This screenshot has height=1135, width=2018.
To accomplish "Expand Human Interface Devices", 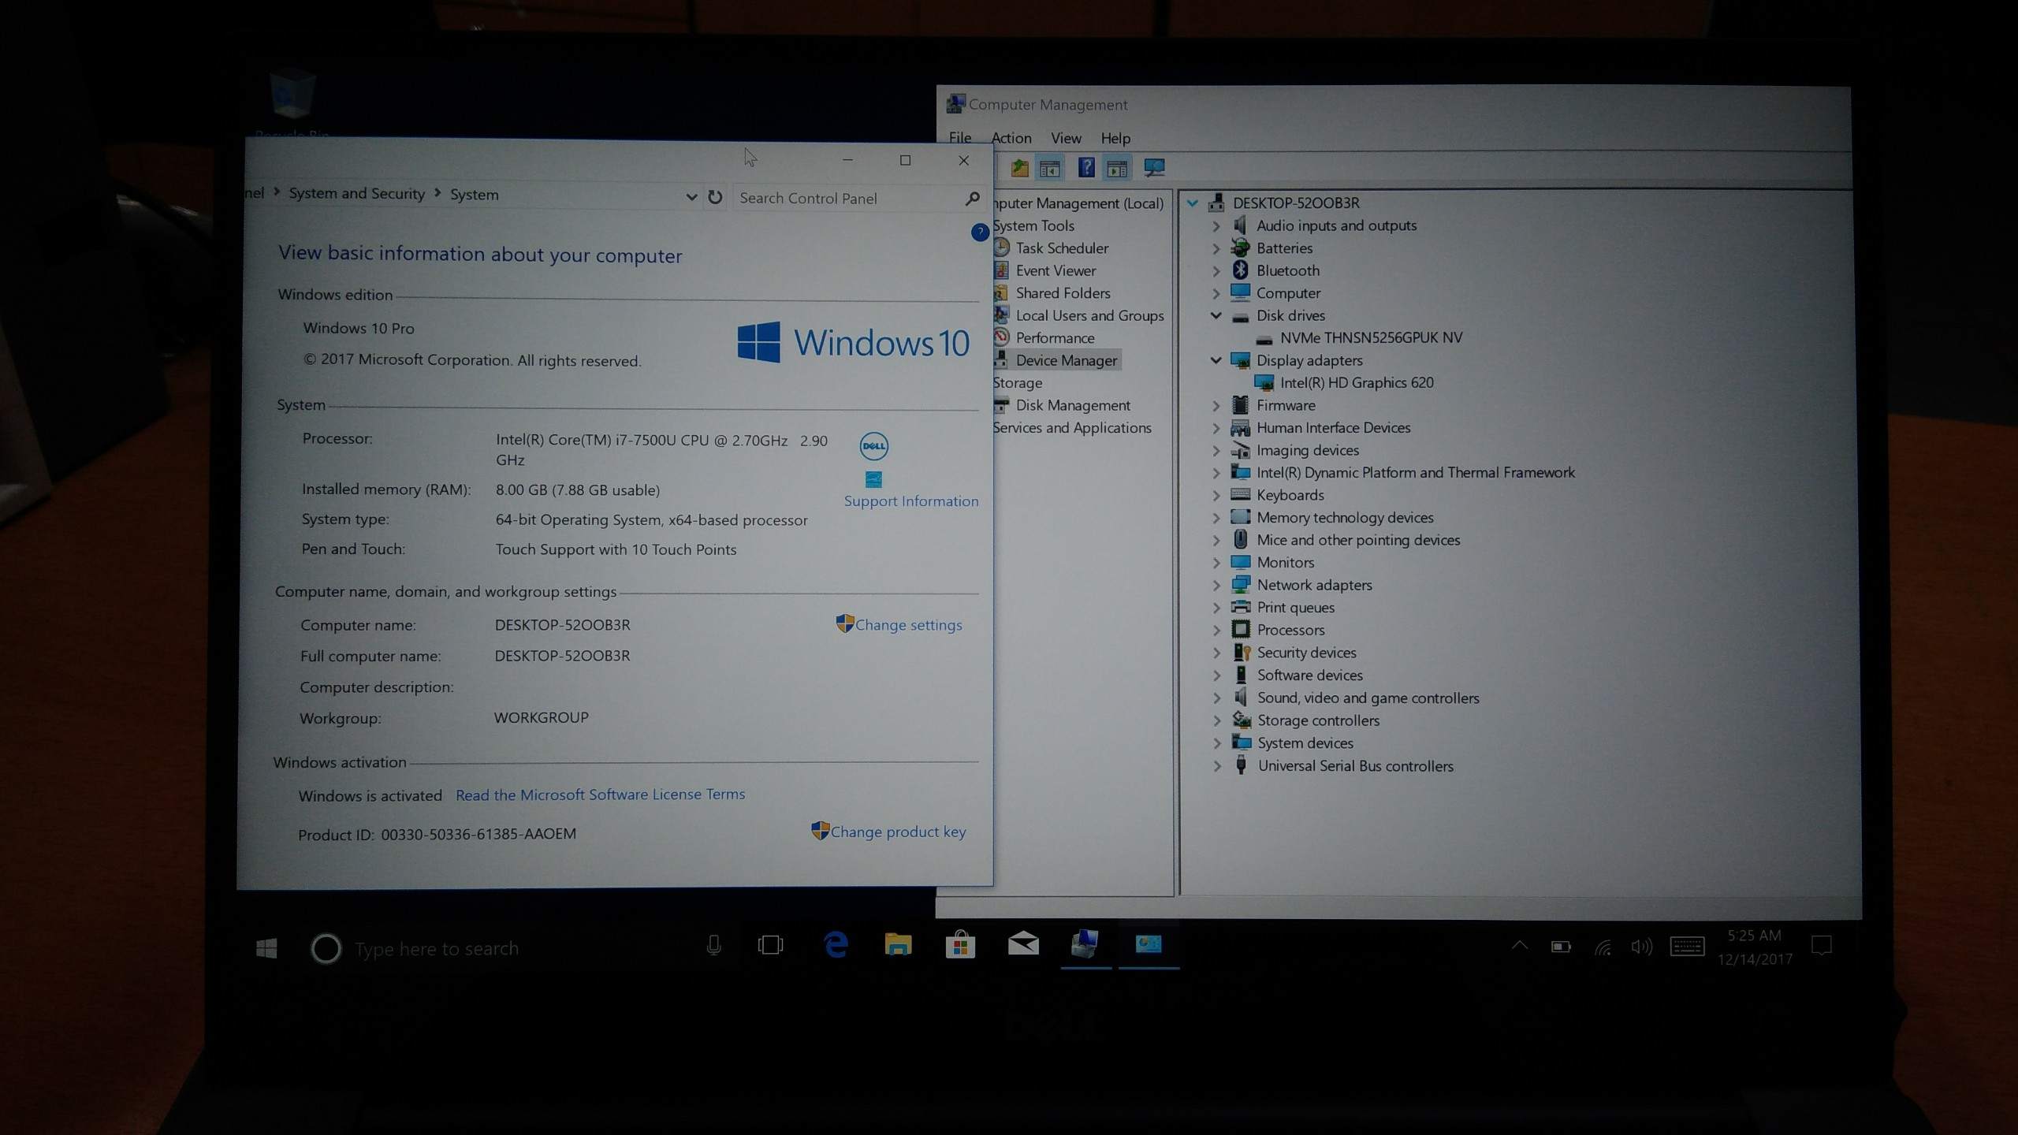I will point(1216,428).
